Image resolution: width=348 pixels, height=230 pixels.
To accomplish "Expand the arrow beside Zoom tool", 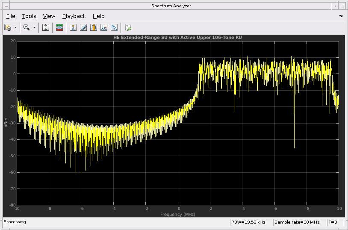I will pos(35,27).
